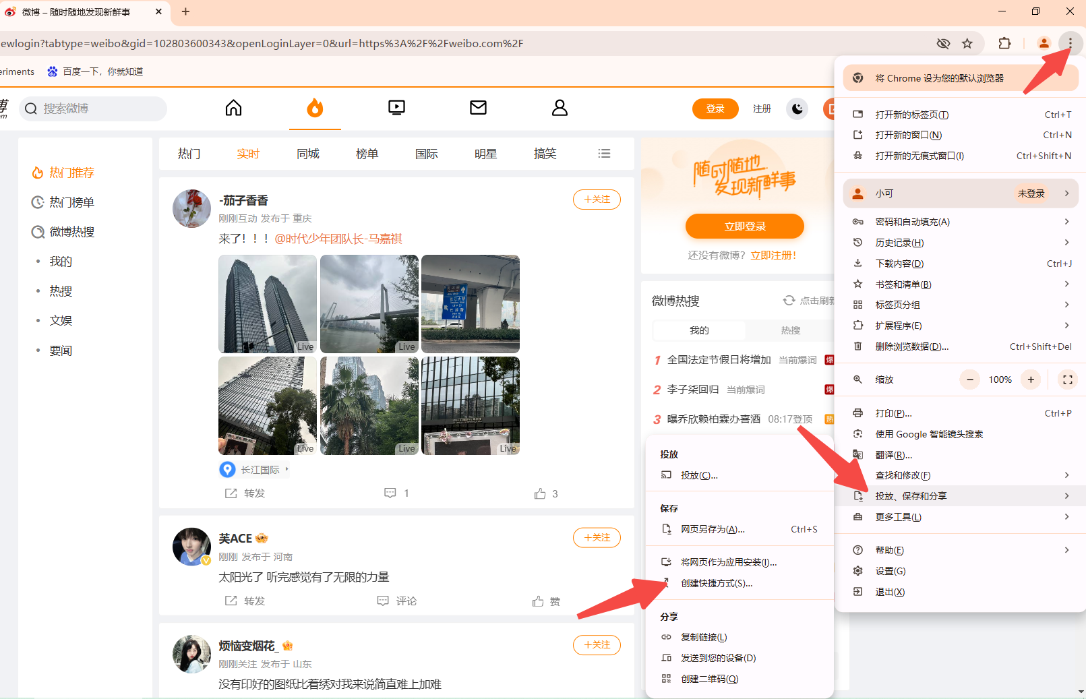The height and width of the screenshot is (699, 1086).
Task: Click in the 搜索微博 search field
Action: 93,109
